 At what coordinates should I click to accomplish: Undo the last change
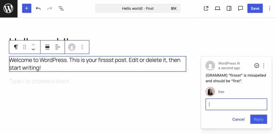coord(38,8)
